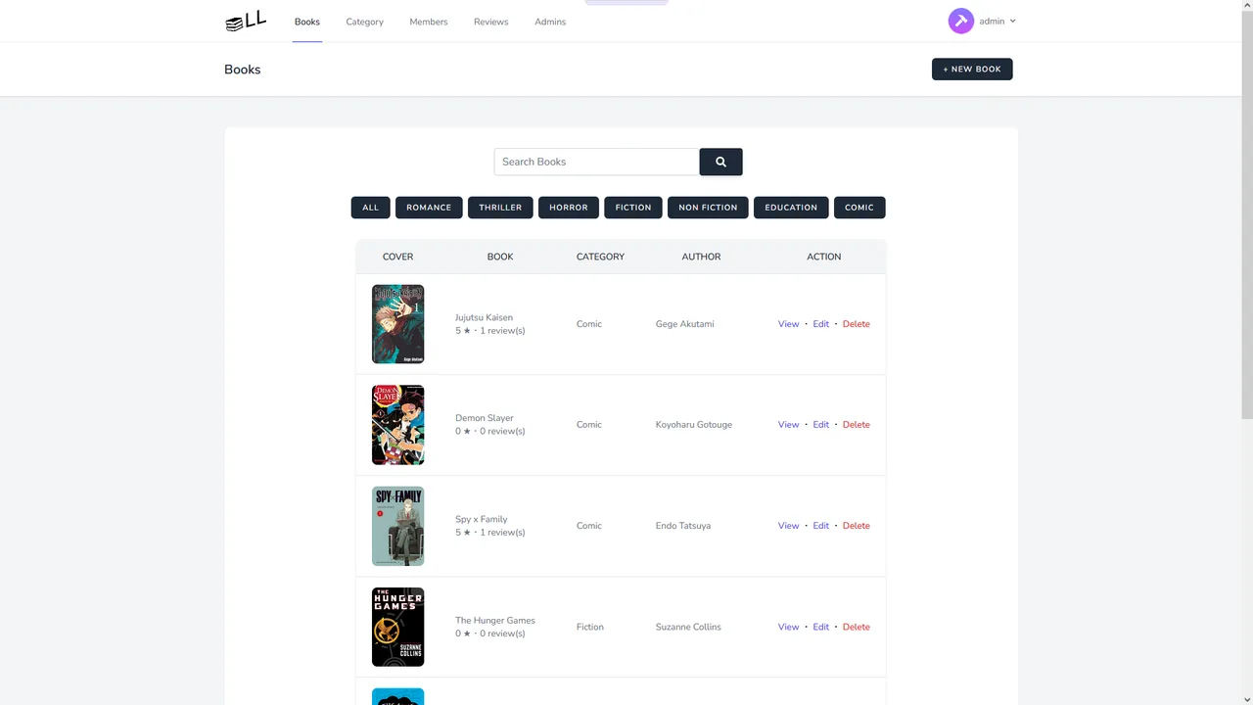Delete the Demon Slayer book
This screenshot has width=1253, height=705.
click(x=857, y=425)
